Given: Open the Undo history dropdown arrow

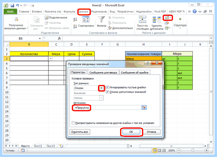Looking at the screenshot, I should [x=21, y=5].
